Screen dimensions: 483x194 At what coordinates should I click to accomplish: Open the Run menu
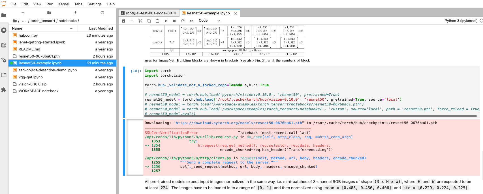[x=50, y=4]
